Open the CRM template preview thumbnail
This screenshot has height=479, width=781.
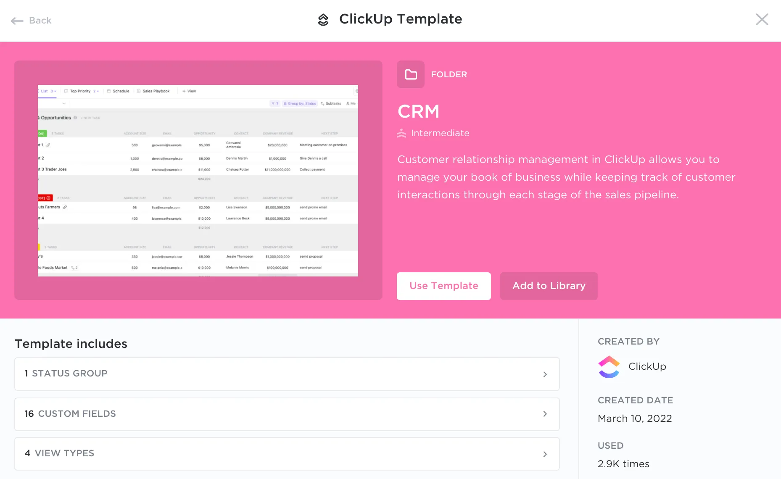point(198,181)
